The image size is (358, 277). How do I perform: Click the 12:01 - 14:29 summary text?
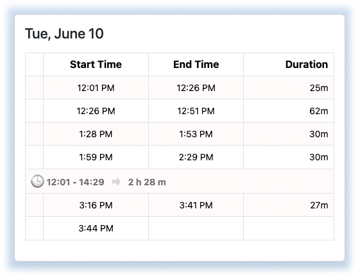pos(75,182)
